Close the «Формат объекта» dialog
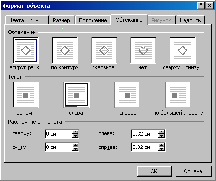This screenshot has height=181, width=216. (x=210, y=6)
